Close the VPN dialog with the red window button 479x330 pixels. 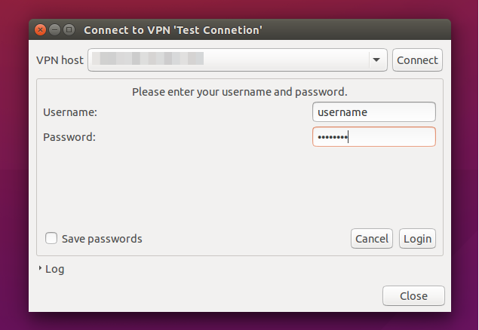(40, 30)
